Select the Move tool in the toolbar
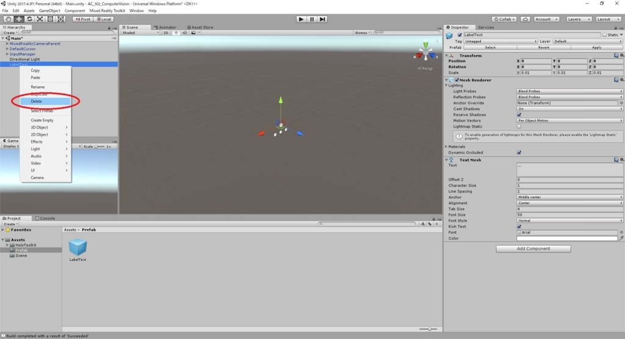625x339 pixels. point(19,19)
